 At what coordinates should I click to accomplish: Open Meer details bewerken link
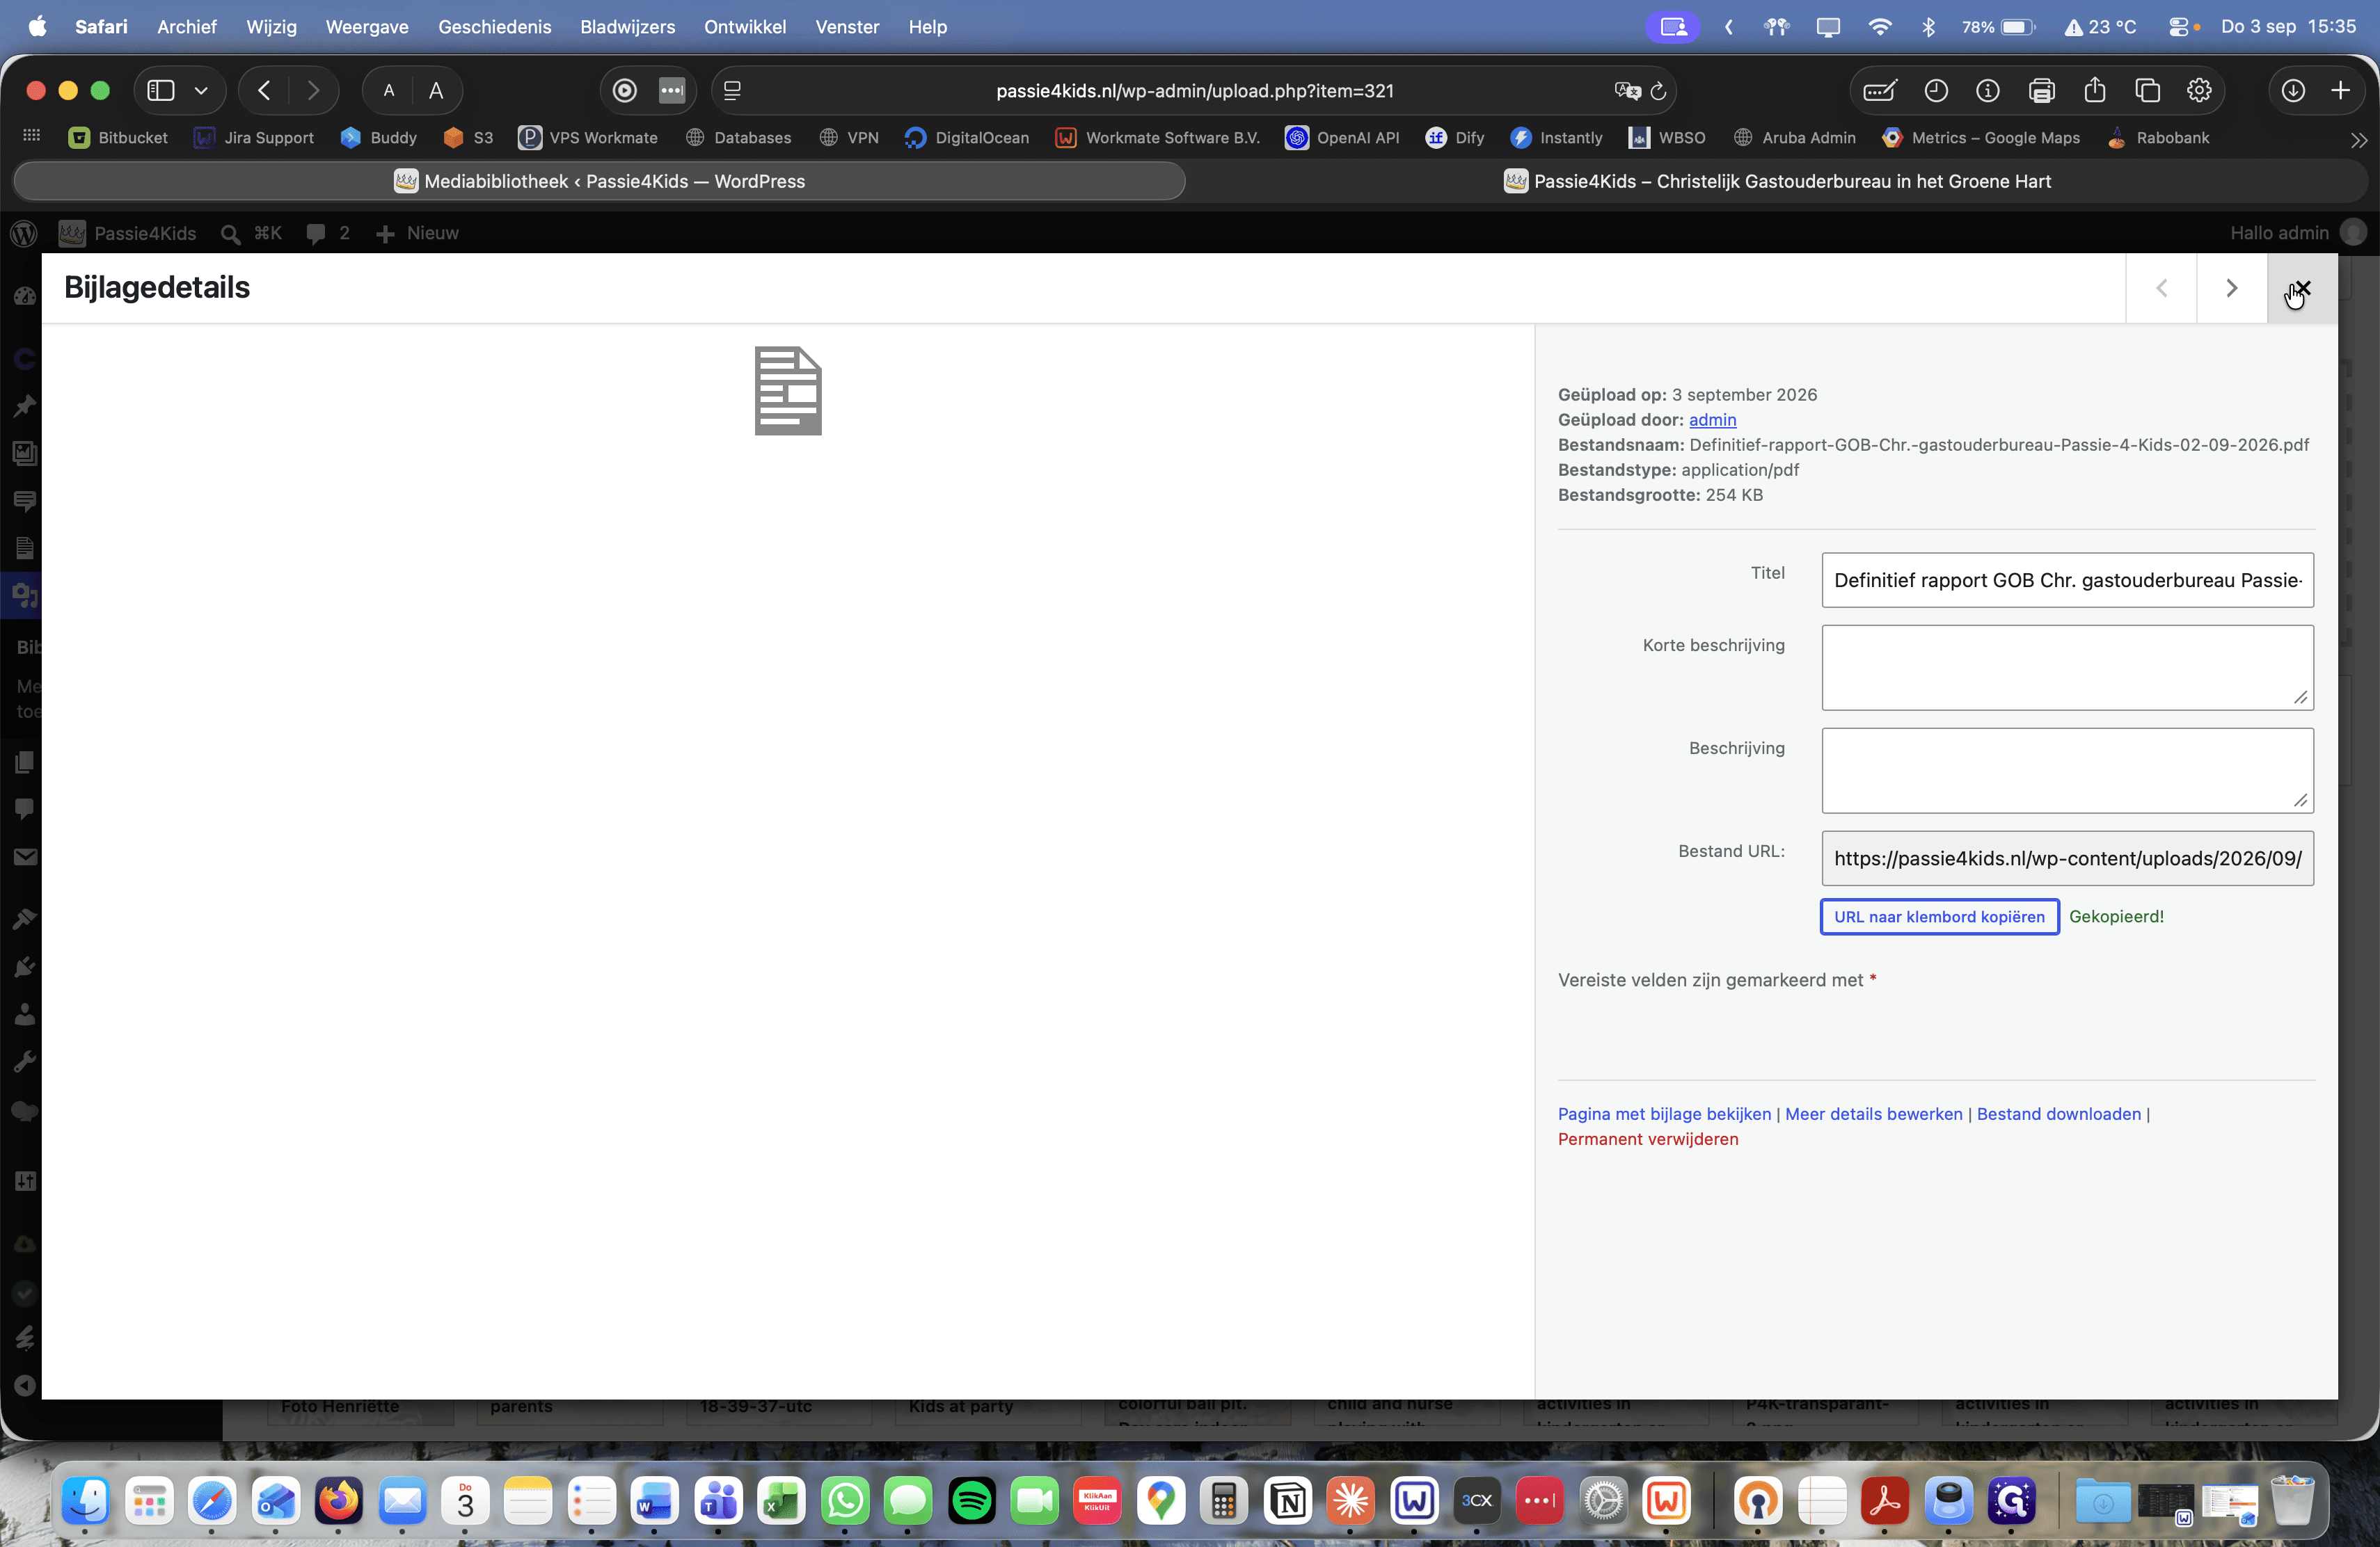coord(1873,1113)
